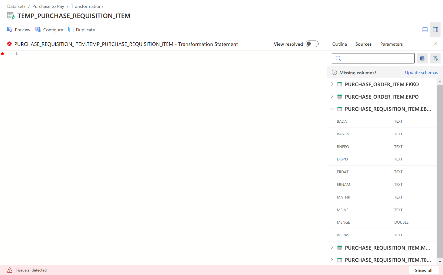Click Data sets breadcrumb

click(x=16, y=6)
